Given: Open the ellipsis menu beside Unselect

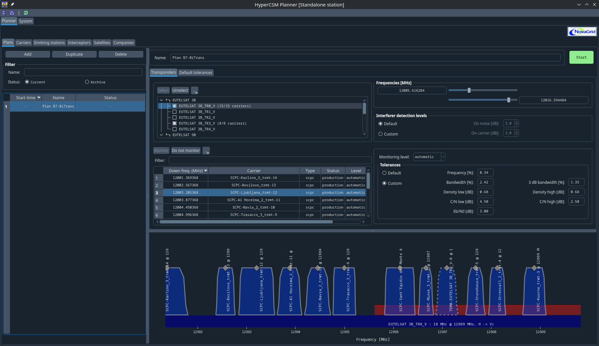Looking at the screenshot, I should [195, 90].
